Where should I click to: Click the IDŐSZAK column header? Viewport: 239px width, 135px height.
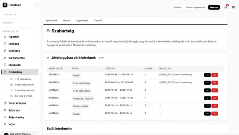(x=110, y=69)
